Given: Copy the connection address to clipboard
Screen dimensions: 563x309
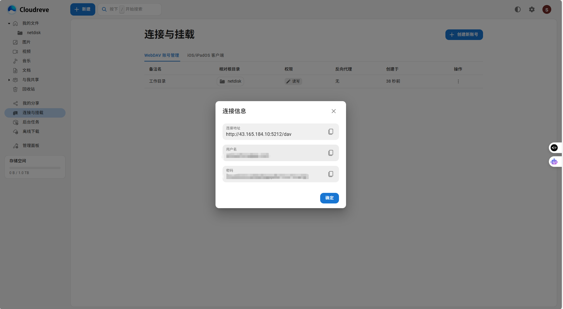Looking at the screenshot, I should (x=330, y=132).
